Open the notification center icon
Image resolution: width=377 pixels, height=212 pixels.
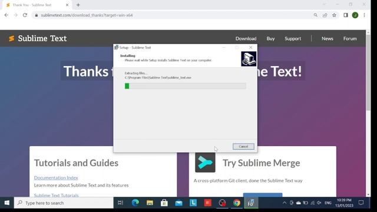361,203
